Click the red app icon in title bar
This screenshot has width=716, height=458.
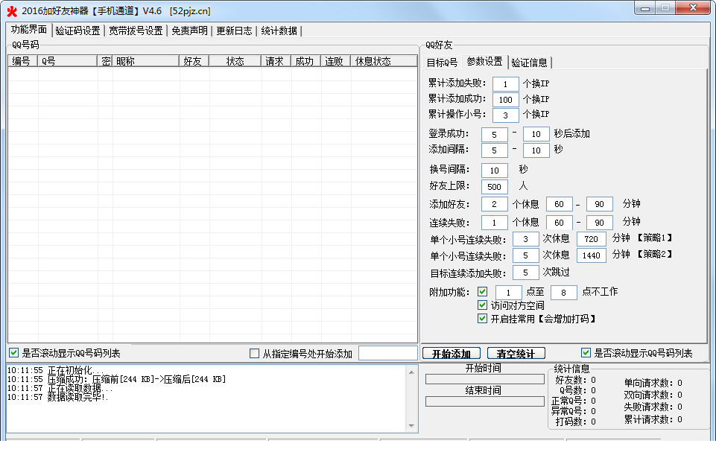click(x=11, y=11)
